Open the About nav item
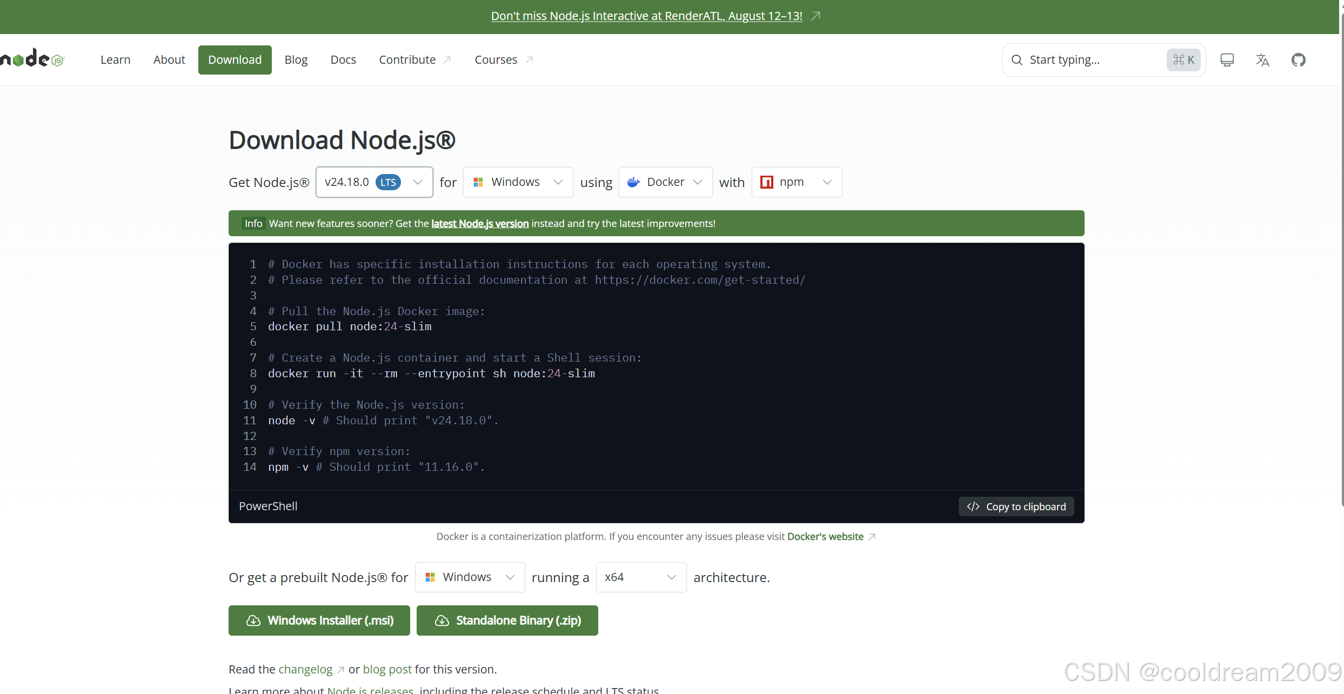The image size is (1344, 694). [169, 59]
